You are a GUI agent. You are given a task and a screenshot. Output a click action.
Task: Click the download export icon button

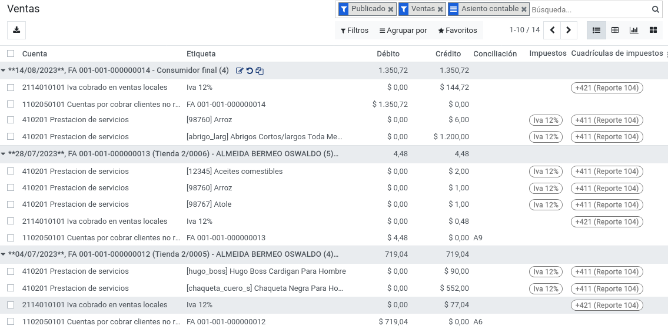(x=16, y=30)
